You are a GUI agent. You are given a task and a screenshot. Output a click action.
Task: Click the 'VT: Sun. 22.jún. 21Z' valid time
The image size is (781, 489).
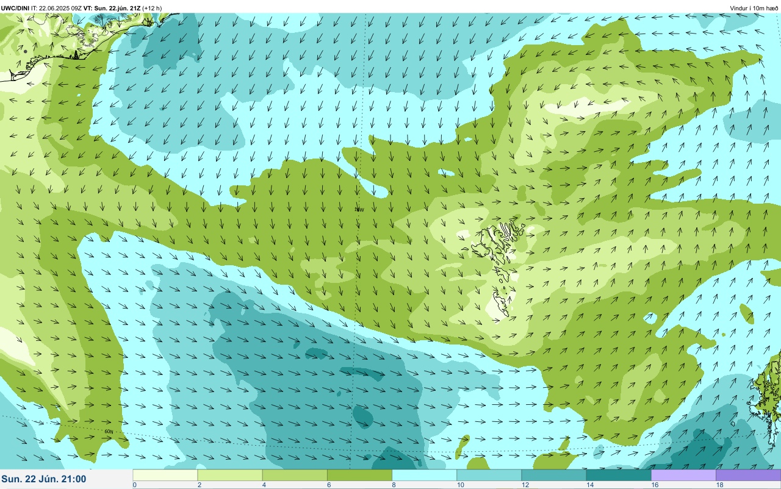[x=112, y=8]
